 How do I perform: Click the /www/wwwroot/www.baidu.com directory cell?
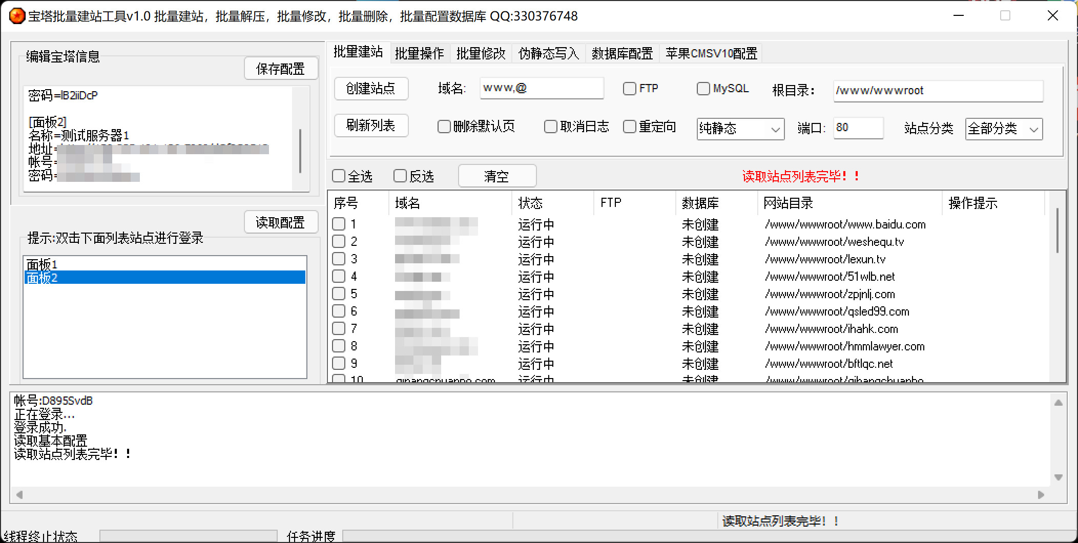(845, 224)
